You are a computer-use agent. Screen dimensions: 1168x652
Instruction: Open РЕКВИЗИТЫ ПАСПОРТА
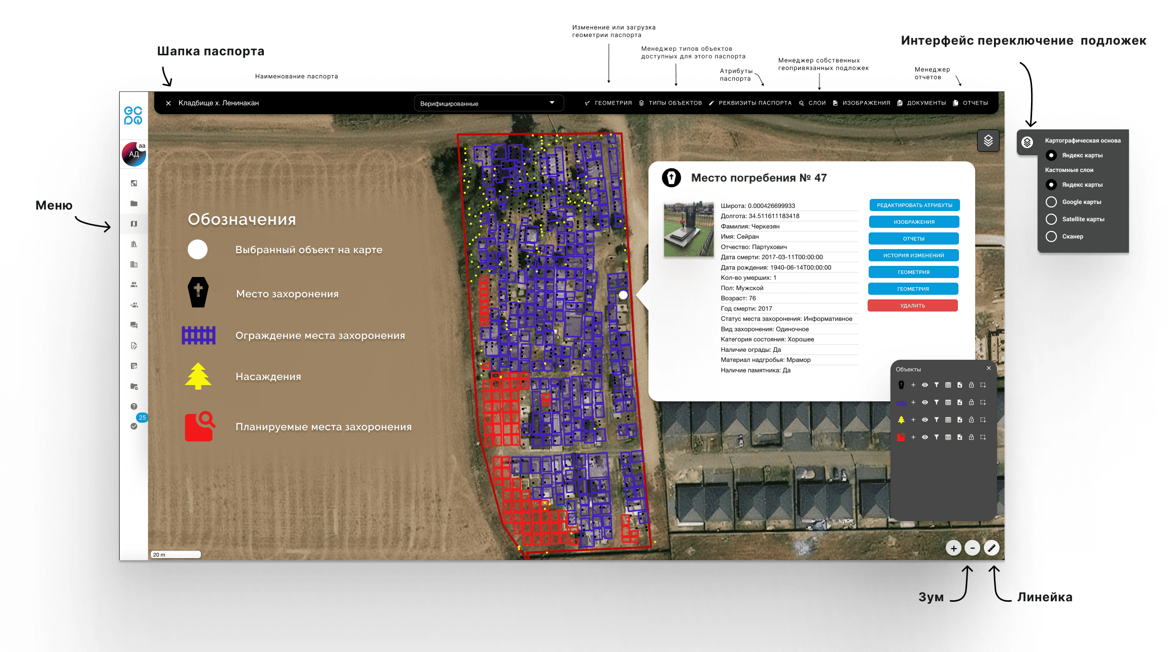(750, 103)
